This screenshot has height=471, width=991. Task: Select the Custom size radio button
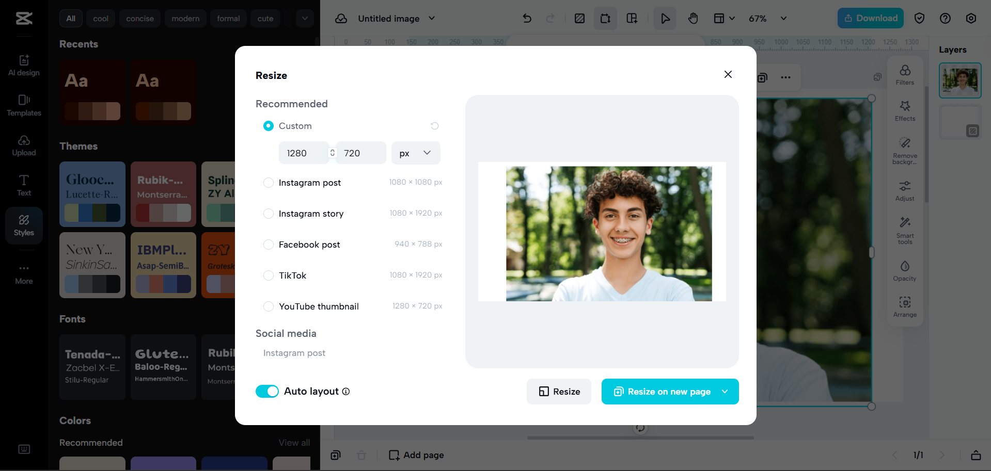[x=269, y=126]
